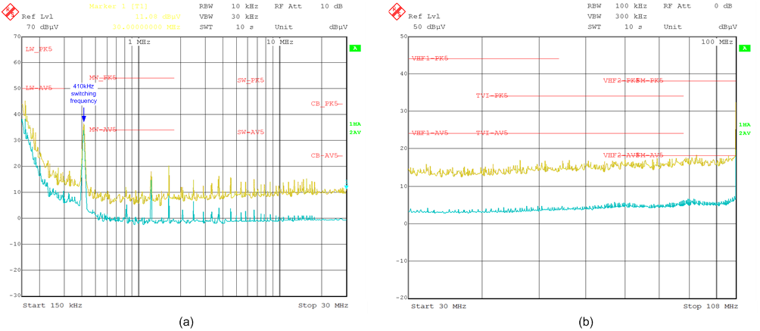Screen dimensions: 760x331
Task: Click green A indicator on right plot
Action: (743, 48)
